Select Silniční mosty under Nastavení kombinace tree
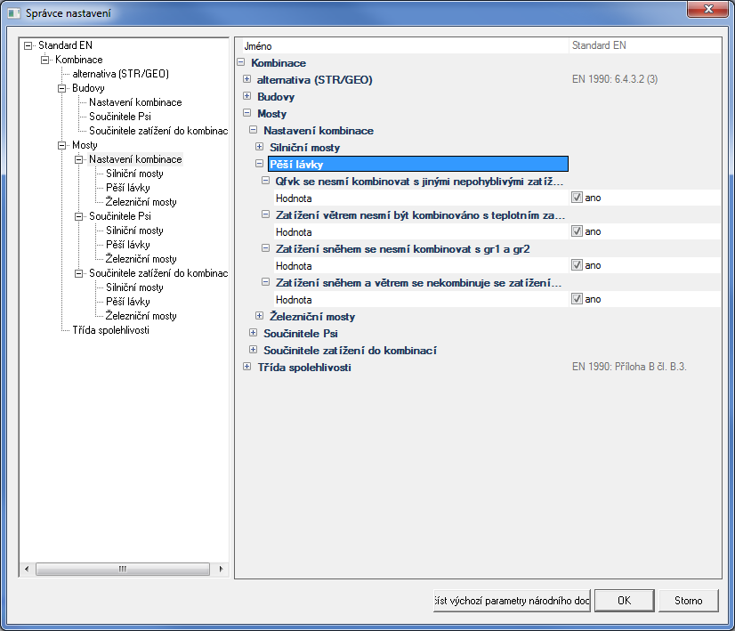 134,174
